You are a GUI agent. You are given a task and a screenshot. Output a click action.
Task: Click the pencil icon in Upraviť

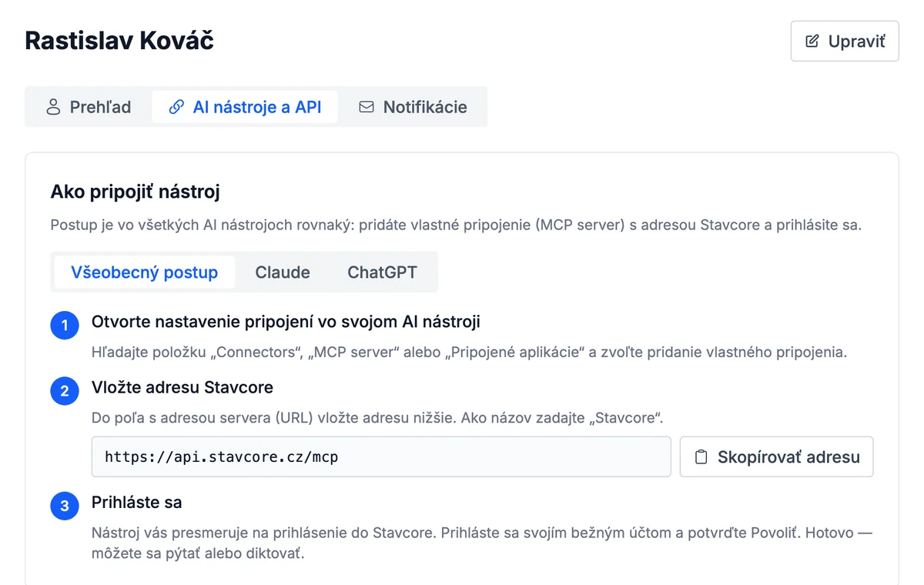812,42
